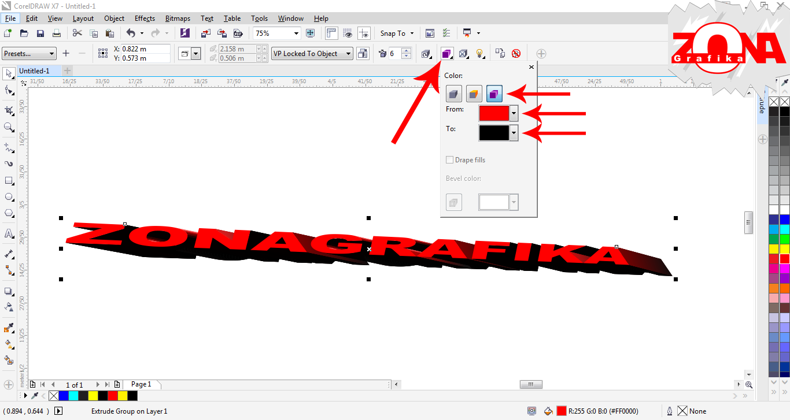Select the Artistic Media tool
The width and height of the screenshot is (790, 420).
[9, 163]
